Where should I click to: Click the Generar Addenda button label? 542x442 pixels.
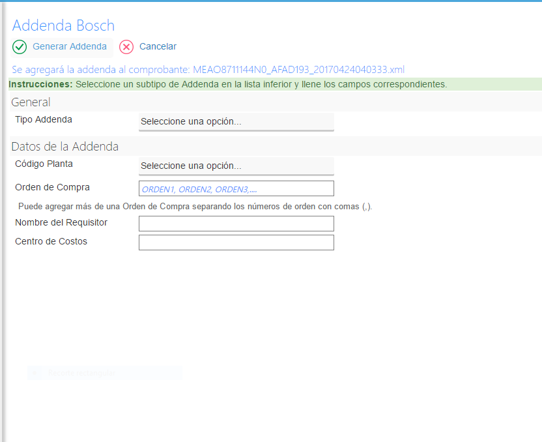point(70,46)
